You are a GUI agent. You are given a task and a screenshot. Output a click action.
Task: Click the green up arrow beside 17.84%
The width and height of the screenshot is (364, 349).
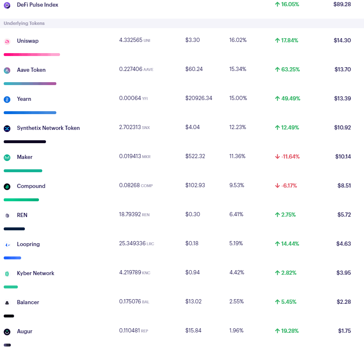pyautogui.click(x=277, y=41)
